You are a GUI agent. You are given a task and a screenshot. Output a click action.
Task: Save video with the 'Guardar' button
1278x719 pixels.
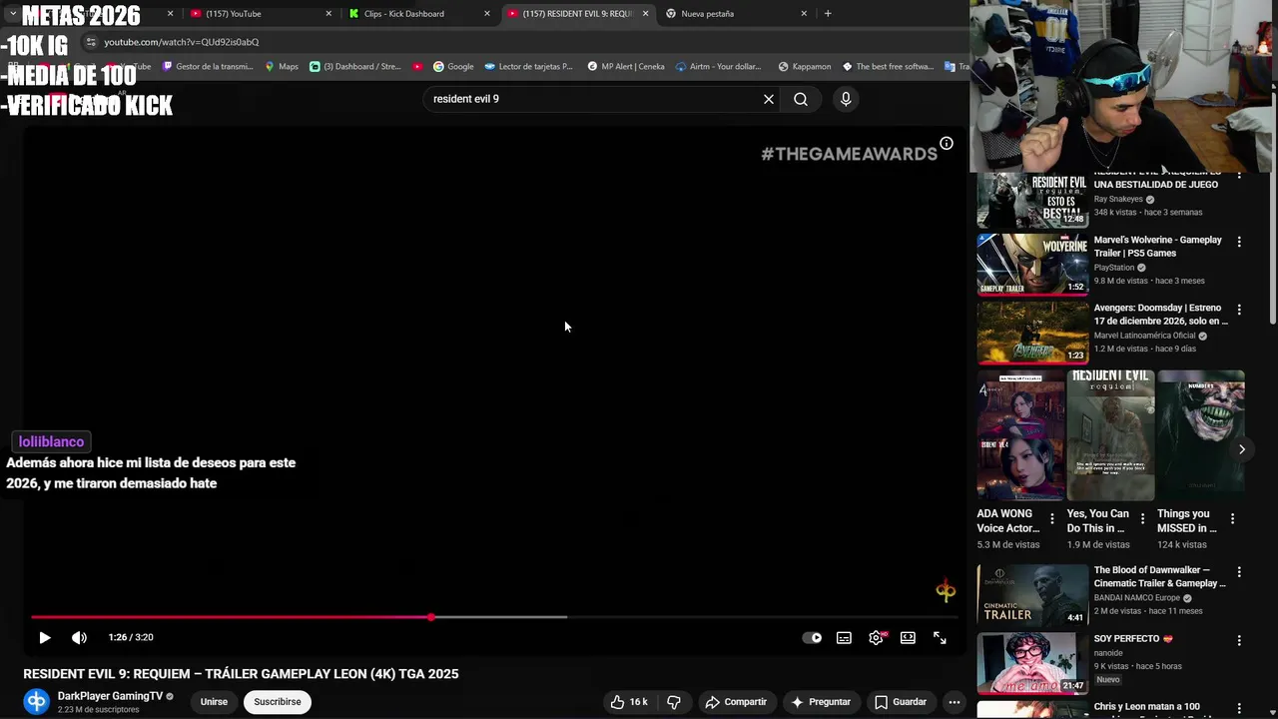[901, 702]
